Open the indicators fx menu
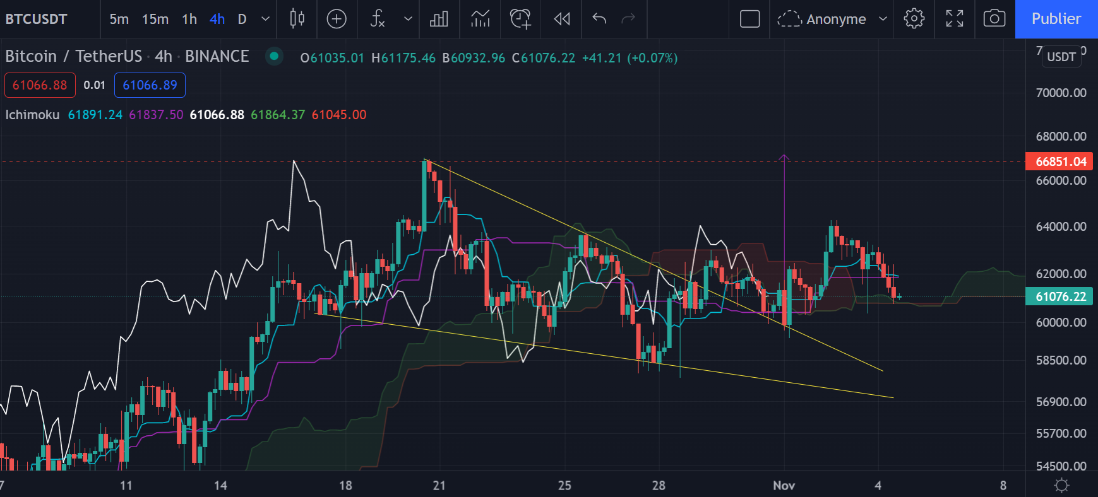Image resolution: width=1098 pixels, height=497 pixels. click(x=378, y=19)
